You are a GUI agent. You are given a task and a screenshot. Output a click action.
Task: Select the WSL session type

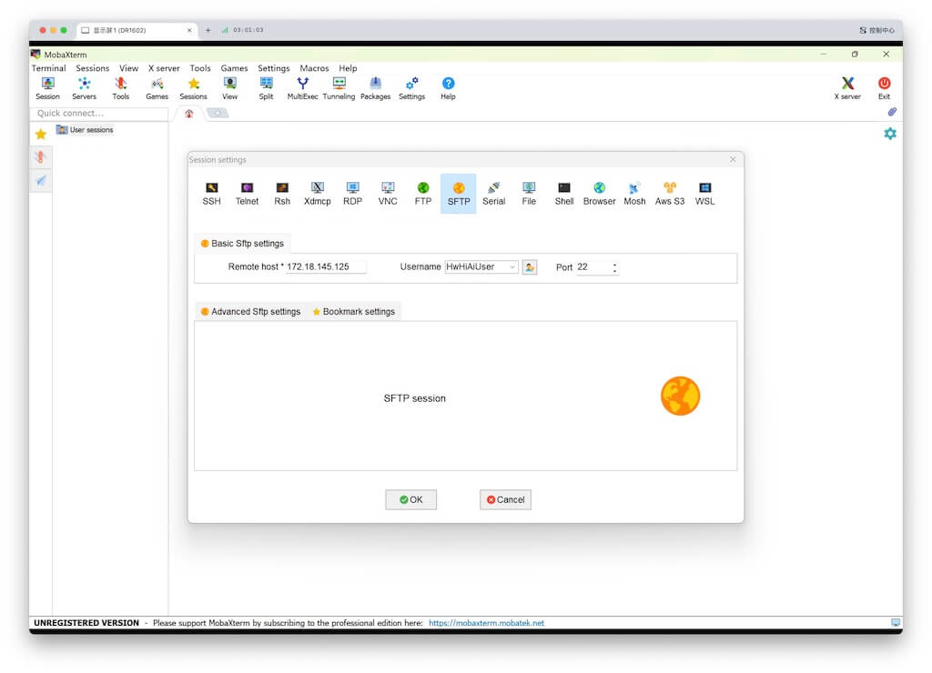click(705, 193)
